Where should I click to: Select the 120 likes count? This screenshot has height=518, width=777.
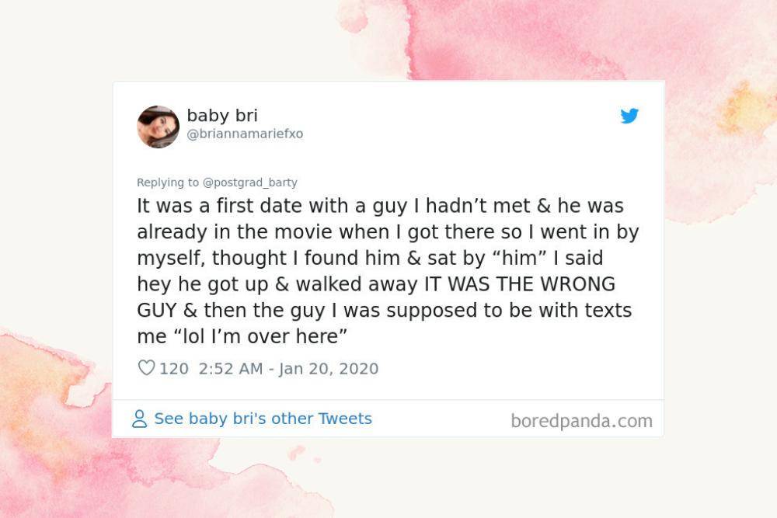[x=174, y=368]
